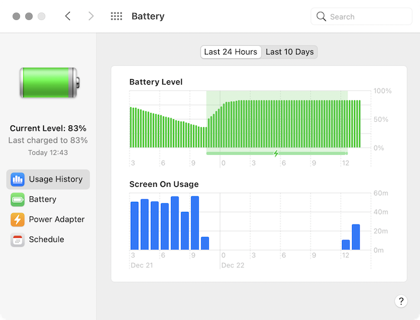The image size is (420, 320).
Task: Open help with the question mark button
Action: pyautogui.click(x=401, y=301)
